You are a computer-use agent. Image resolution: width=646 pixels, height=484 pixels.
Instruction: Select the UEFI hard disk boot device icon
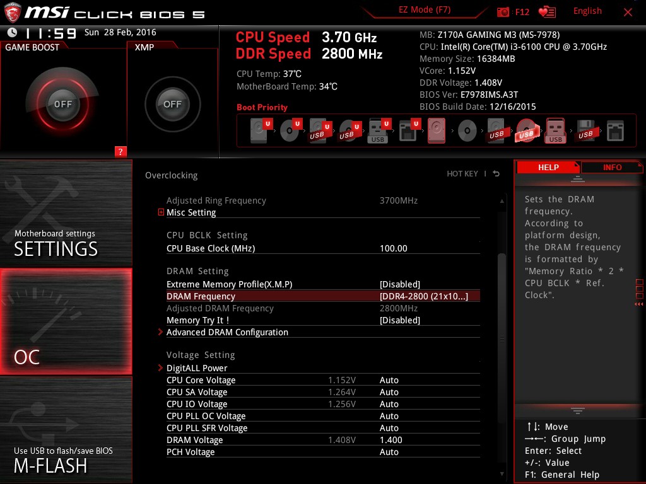pos(262,130)
